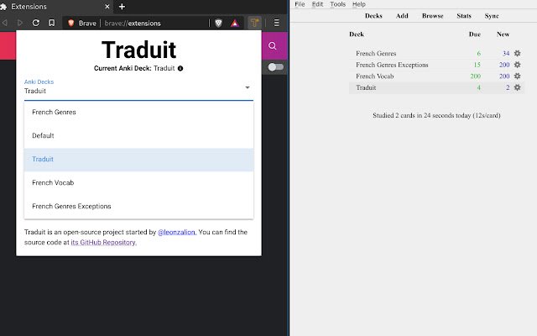Click info icon beside Current Anki Deck
This screenshot has height=336, width=537.
tap(180, 68)
